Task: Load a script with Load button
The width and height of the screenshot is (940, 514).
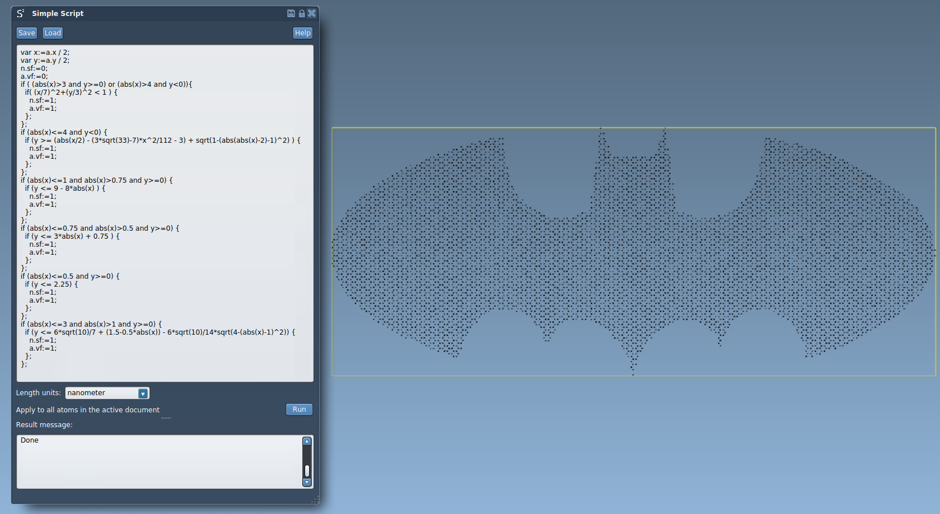Action: [x=53, y=33]
